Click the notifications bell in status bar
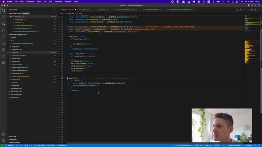The image size is (262, 147). pos(259,145)
